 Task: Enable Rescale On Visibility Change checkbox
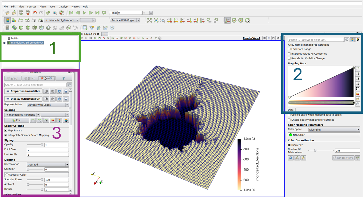point(289,58)
